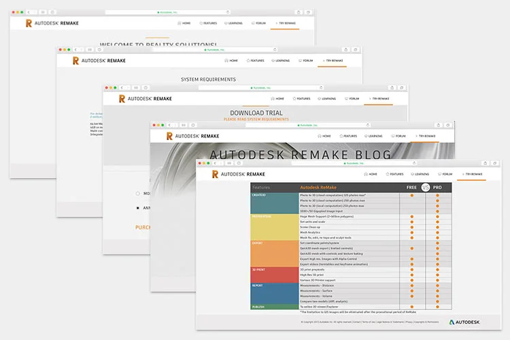Show all tabs in features comparison window

click(x=495, y=163)
